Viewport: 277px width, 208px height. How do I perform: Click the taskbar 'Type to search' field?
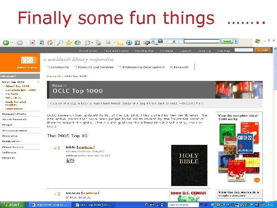click(x=183, y=205)
